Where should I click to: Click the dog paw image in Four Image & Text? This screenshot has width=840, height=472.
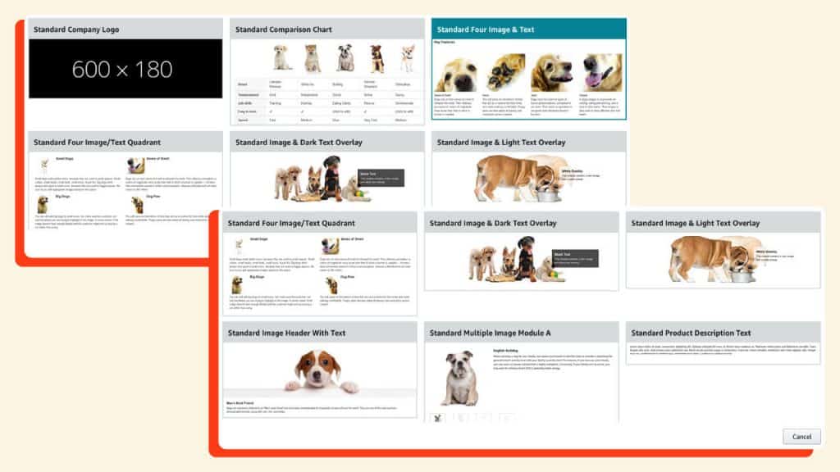(x=504, y=73)
